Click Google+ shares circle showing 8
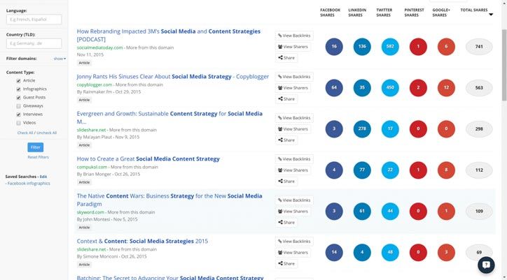 pos(446,170)
